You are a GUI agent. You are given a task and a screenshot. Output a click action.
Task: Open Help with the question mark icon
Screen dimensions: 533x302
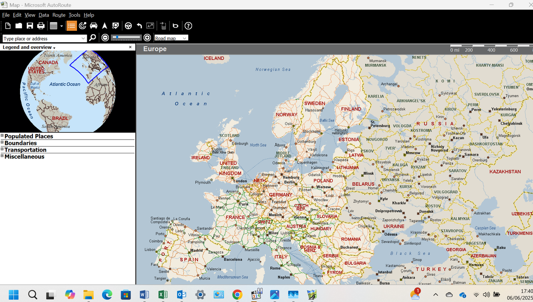(x=188, y=26)
